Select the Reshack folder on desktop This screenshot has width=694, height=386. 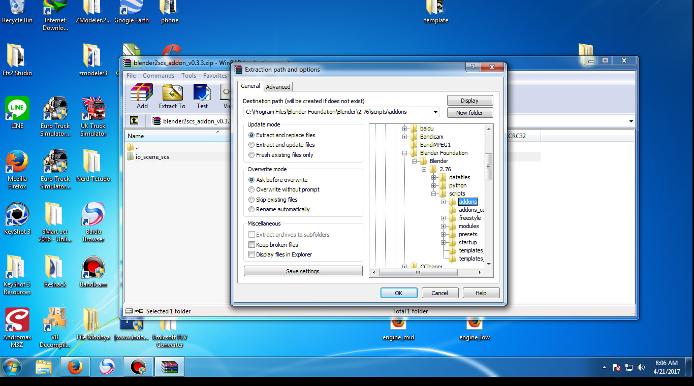[55, 272]
